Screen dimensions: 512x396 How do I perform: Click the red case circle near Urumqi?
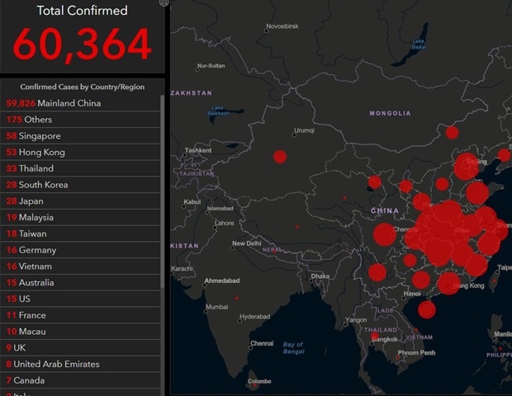click(280, 156)
